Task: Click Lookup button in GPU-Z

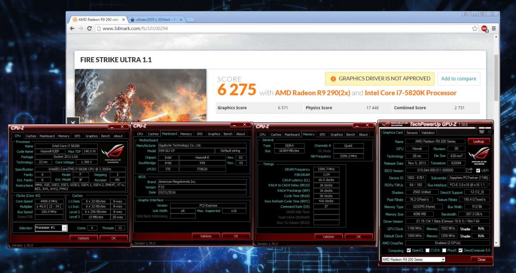Action: click(x=479, y=141)
